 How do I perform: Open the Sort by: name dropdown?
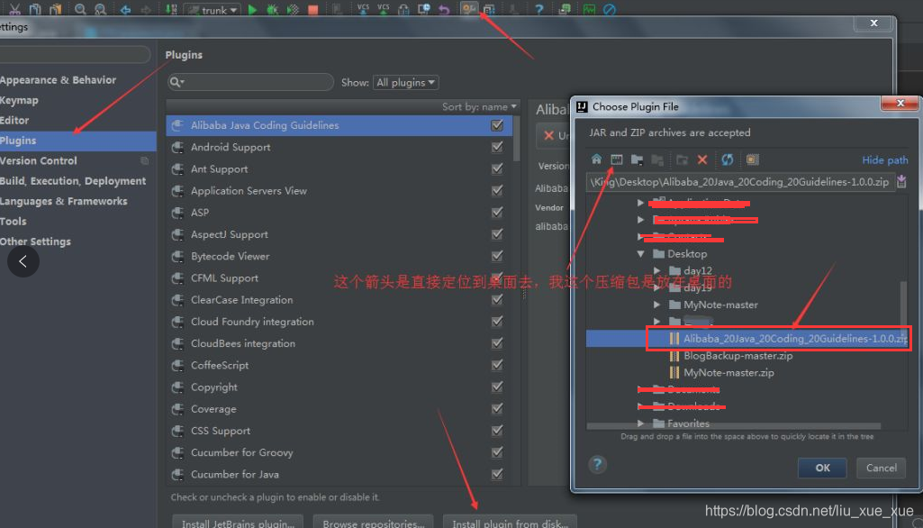point(479,106)
